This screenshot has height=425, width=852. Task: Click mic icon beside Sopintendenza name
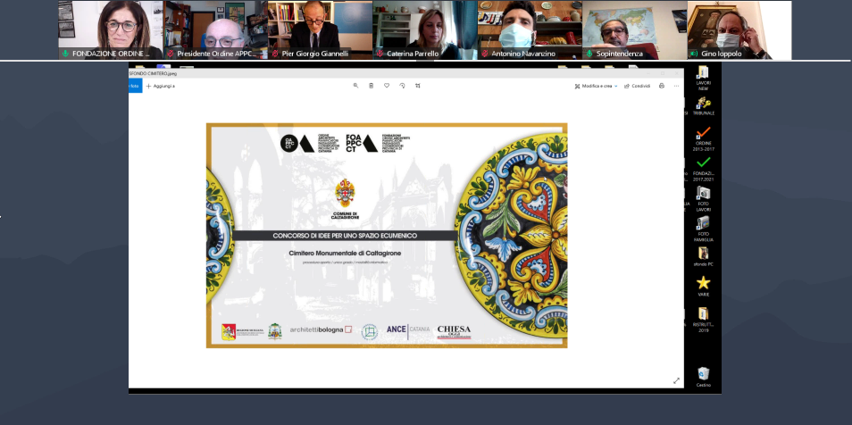(589, 54)
